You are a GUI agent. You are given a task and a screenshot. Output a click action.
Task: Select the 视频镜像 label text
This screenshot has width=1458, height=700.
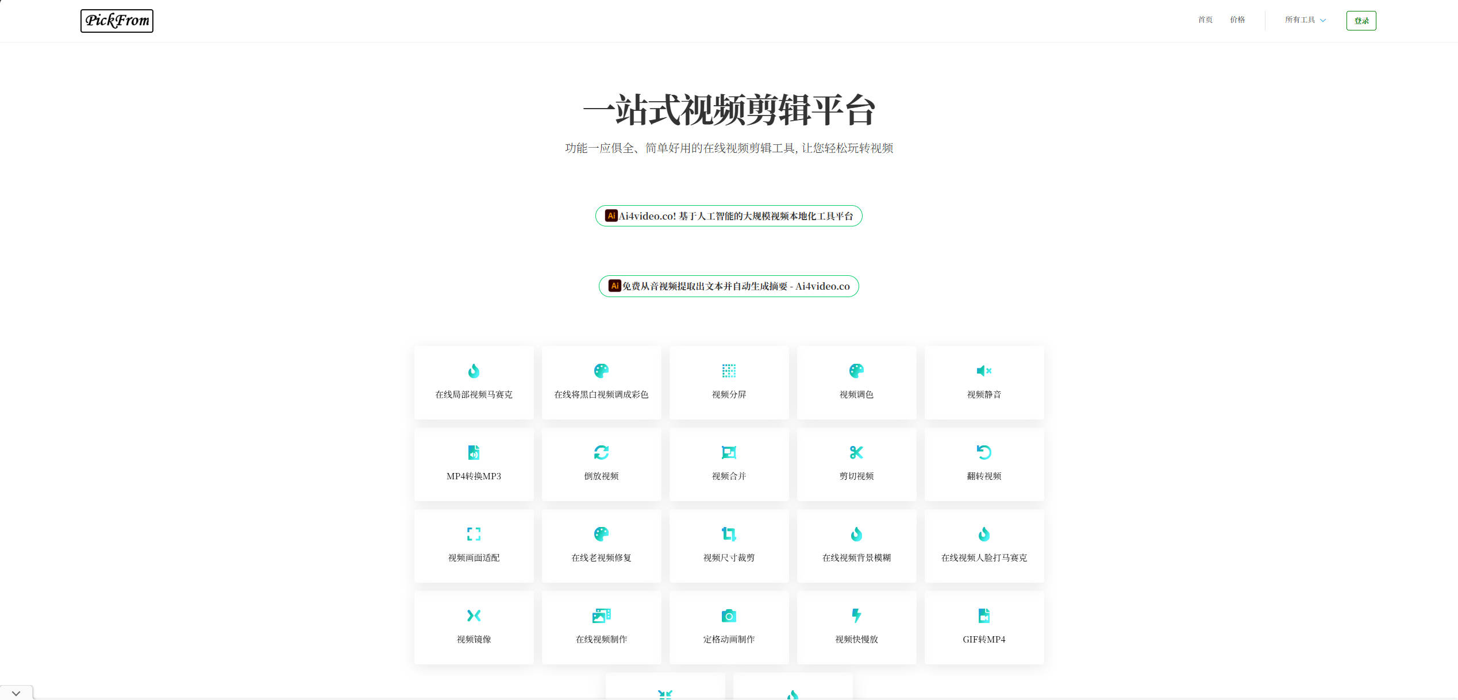pos(474,640)
